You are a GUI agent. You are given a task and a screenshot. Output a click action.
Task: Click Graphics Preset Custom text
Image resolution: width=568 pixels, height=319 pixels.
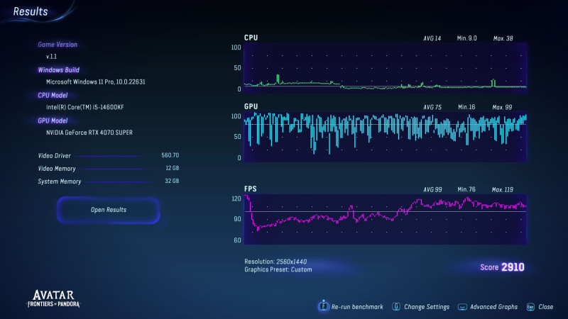pos(278,269)
